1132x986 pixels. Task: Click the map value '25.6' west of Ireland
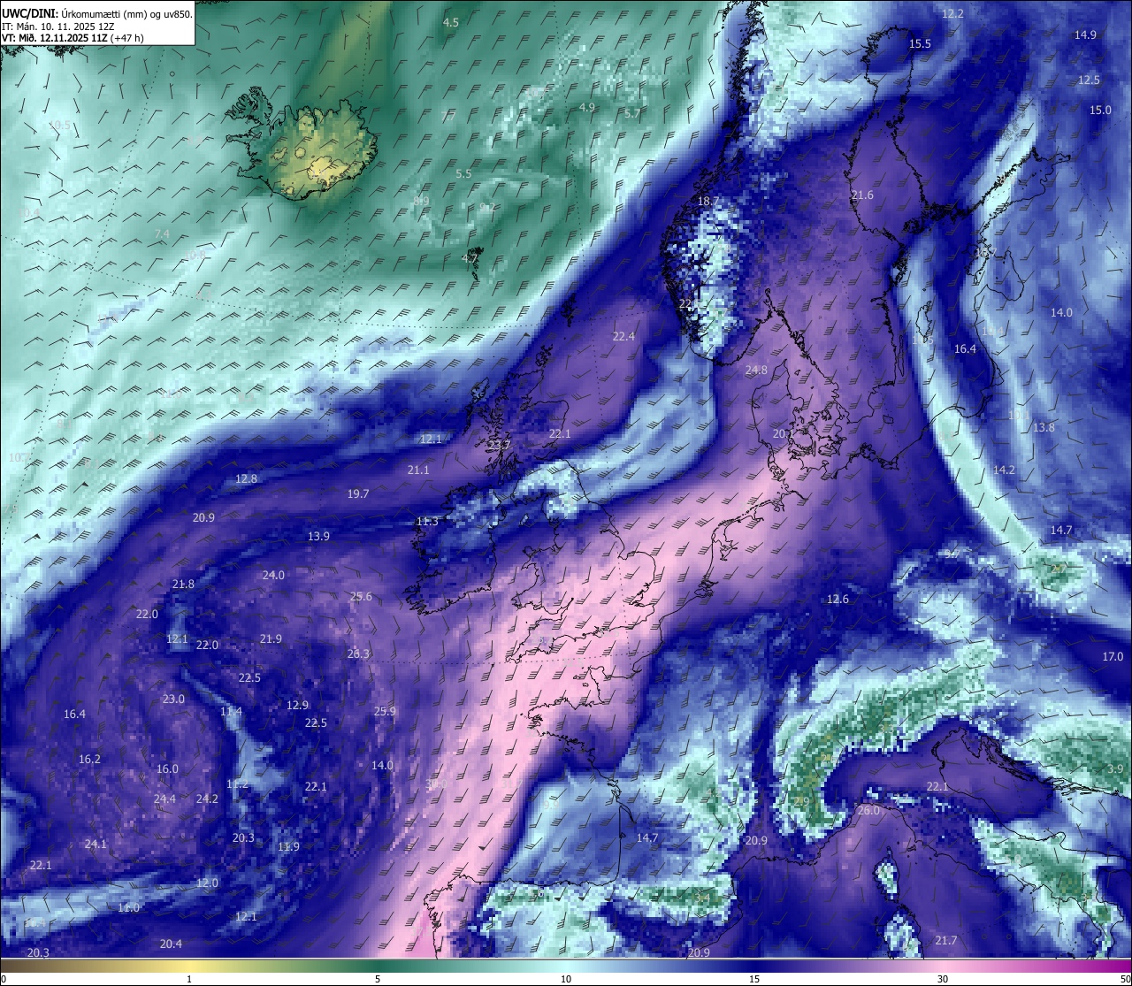click(361, 596)
